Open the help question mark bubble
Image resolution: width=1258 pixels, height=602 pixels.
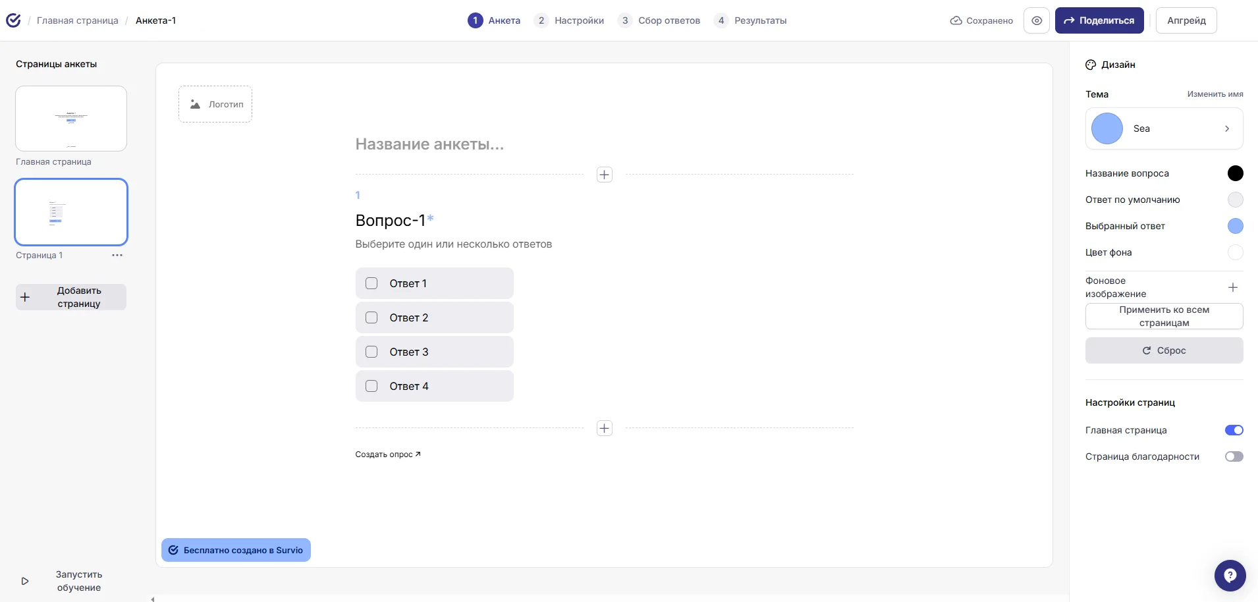1230,576
